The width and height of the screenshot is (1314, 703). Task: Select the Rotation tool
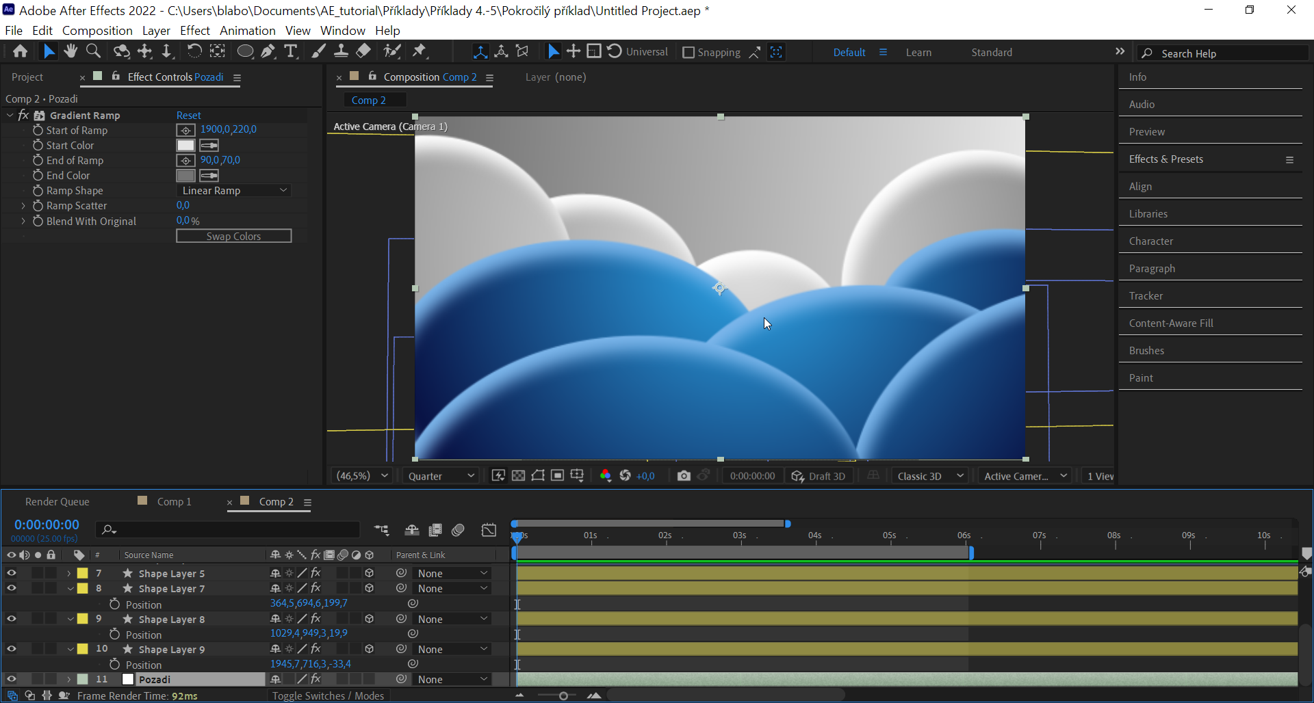pyautogui.click(x=194, y=51)
